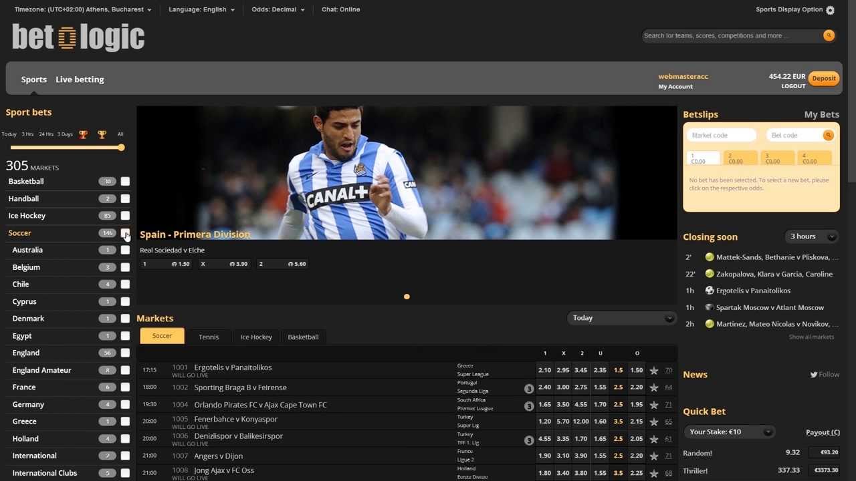This screenshot has height=481, width=856.
Task: Open the Timezone dropdown
Action: pyautogui.click(x=83, y=9)
